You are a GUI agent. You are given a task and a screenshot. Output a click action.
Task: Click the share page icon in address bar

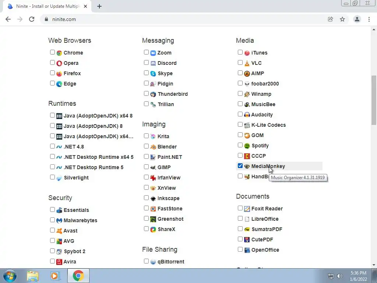(331, 19)
